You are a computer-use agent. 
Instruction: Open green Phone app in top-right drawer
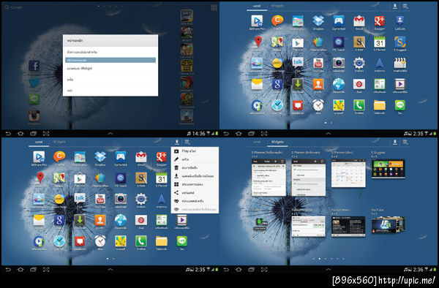pos(359,105)
